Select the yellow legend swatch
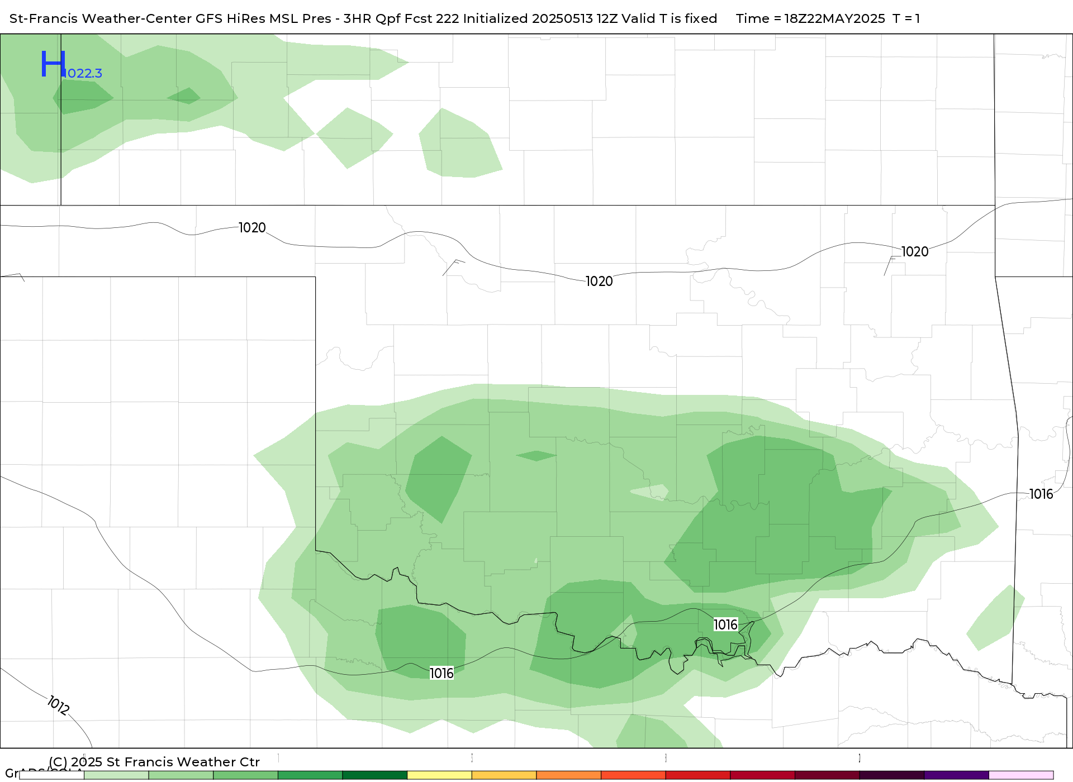 click(x=439, y=775)
